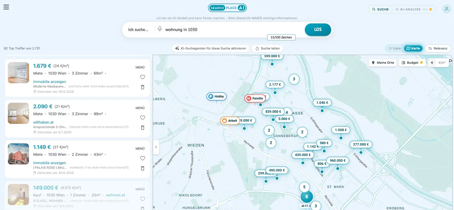
Task: Show prices in €/m² on map
Action: 442,63
